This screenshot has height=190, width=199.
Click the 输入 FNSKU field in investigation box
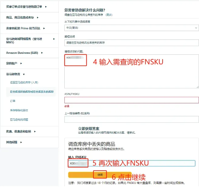[132, 163]
